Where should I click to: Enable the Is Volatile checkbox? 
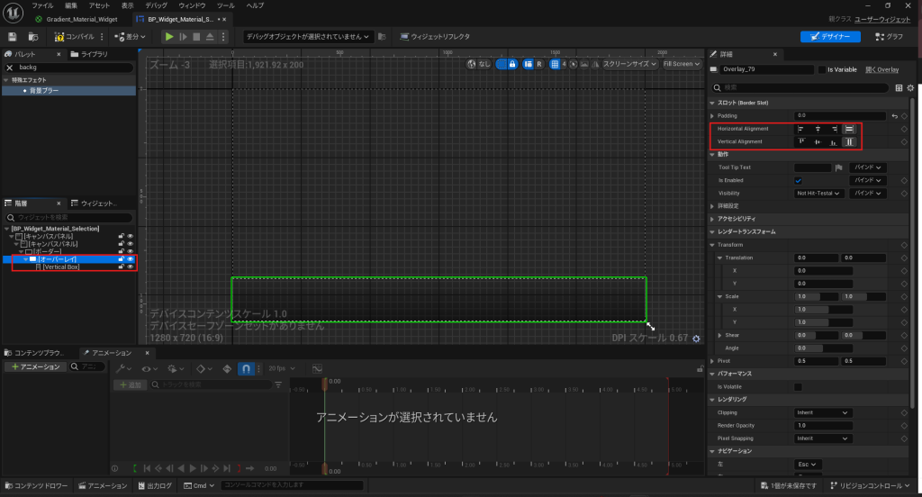[798, 386]
